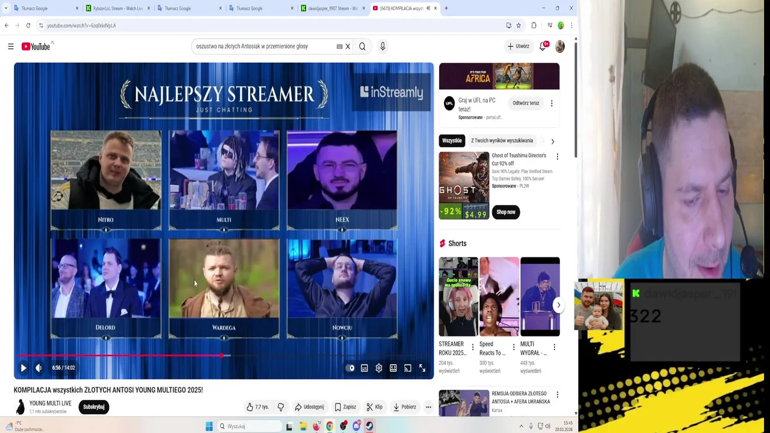Open a new browser tab
The image size is (770, 433).
click(446, 8)
